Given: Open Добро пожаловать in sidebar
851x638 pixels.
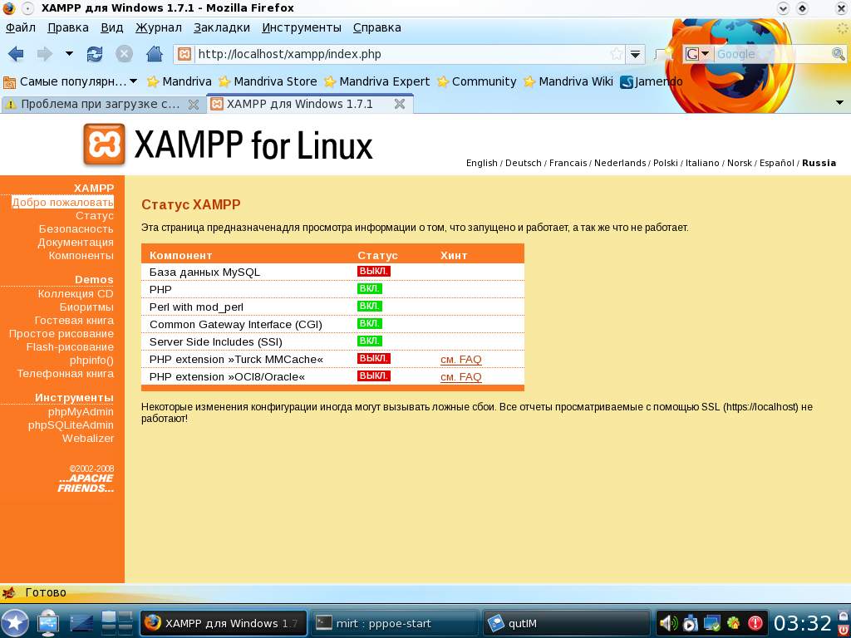Looking at the screenshot, I should (63, 203).
